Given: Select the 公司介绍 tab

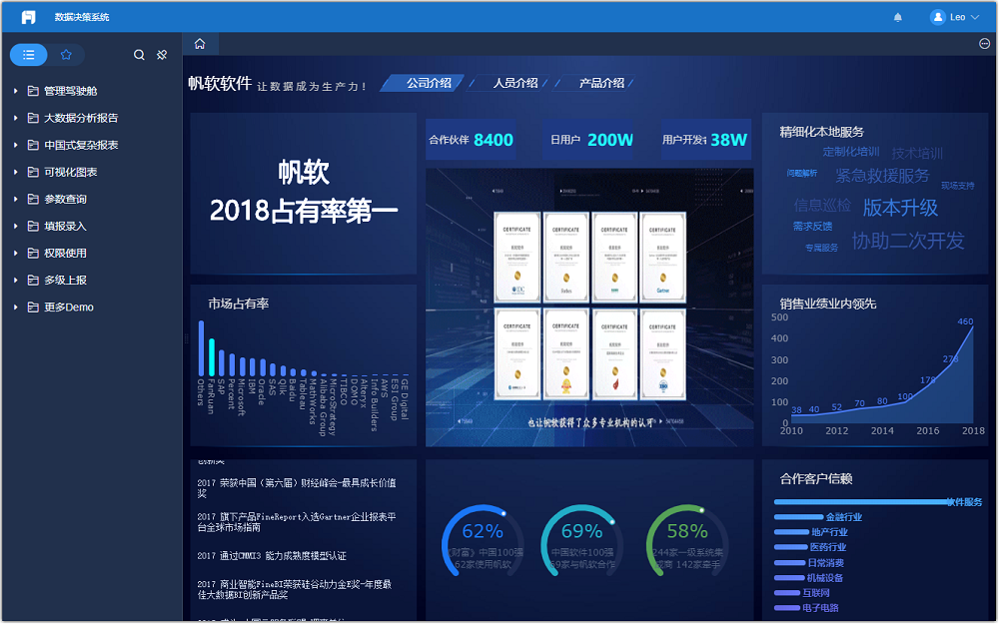Looking at the screenshot, I should point(423,83).
